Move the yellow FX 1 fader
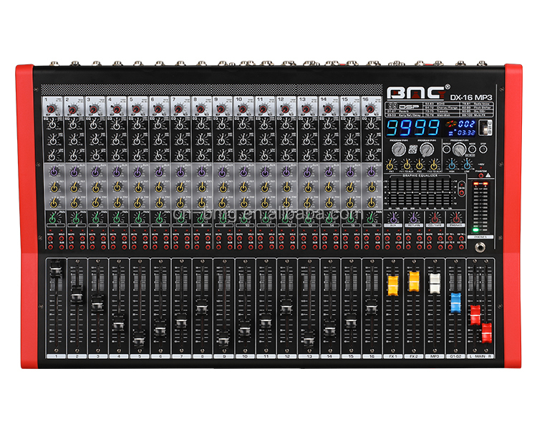 (x=393, y=285)
